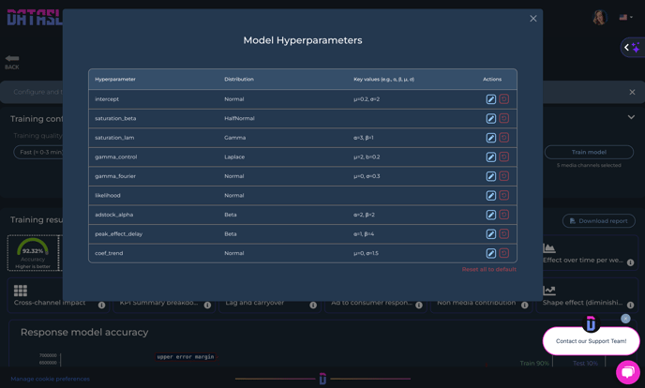This screenshot has width=645, height=388.
Task: Click the Laplace distribution cell
Action: (x=234, y=157)
